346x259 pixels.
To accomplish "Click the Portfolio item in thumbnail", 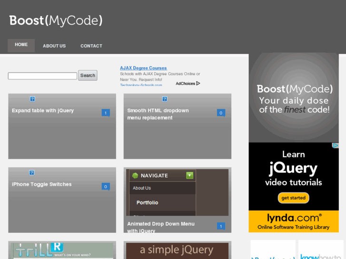I will click(147, 202).
